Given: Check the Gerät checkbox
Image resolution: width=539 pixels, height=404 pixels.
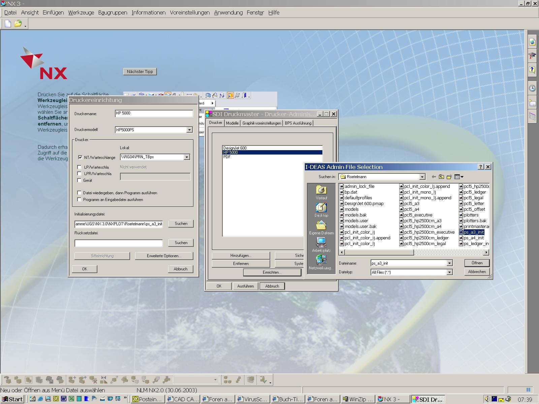Looking at the screenshot, I should coord(80,180).
